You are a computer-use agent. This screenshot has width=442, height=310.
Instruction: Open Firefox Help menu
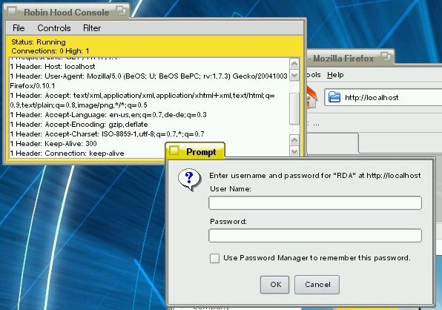pos(335,75)
